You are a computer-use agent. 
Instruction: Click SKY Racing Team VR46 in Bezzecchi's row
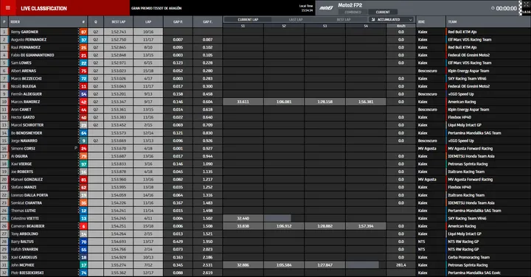tap(467, 79)
